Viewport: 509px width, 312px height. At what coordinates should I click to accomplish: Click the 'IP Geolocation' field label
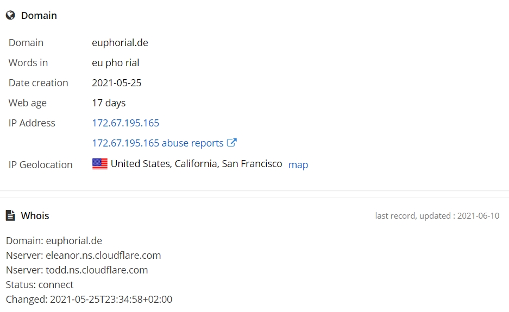coord(41,165)
